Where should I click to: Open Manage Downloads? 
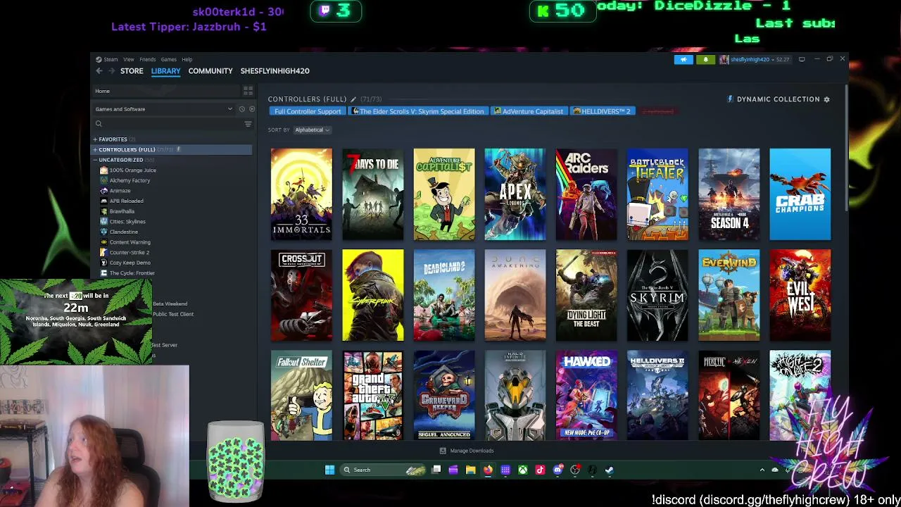(467, 451)
